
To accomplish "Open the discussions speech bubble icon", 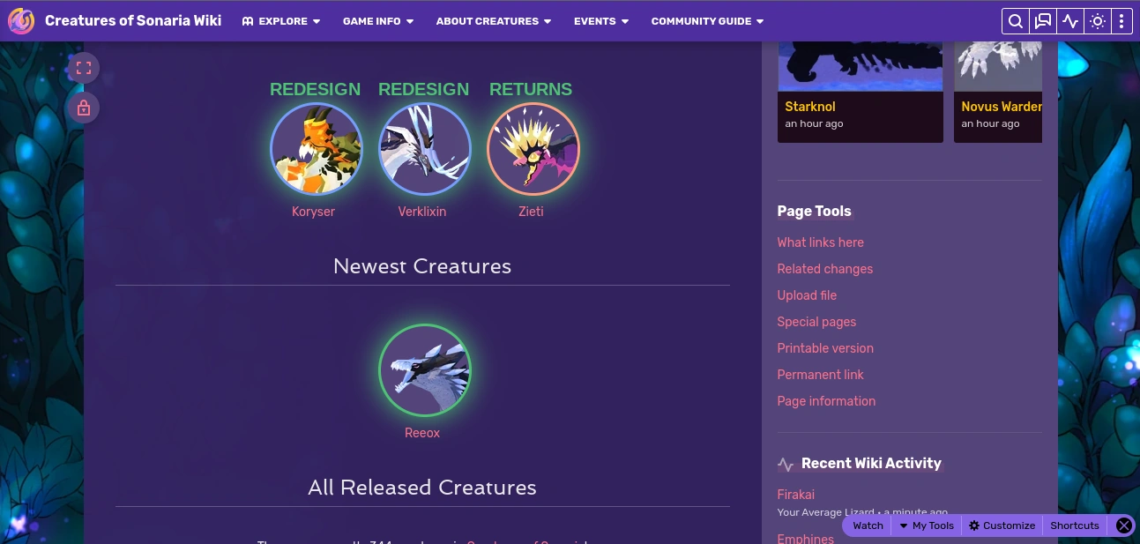I will pos(1043,21).
